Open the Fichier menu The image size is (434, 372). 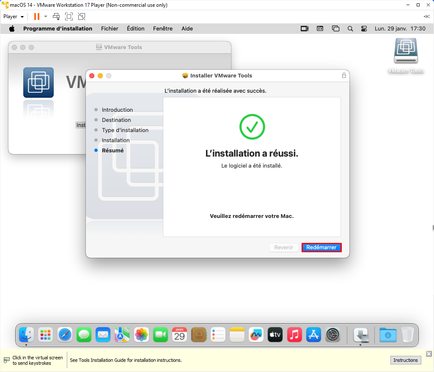click(110, 28)
